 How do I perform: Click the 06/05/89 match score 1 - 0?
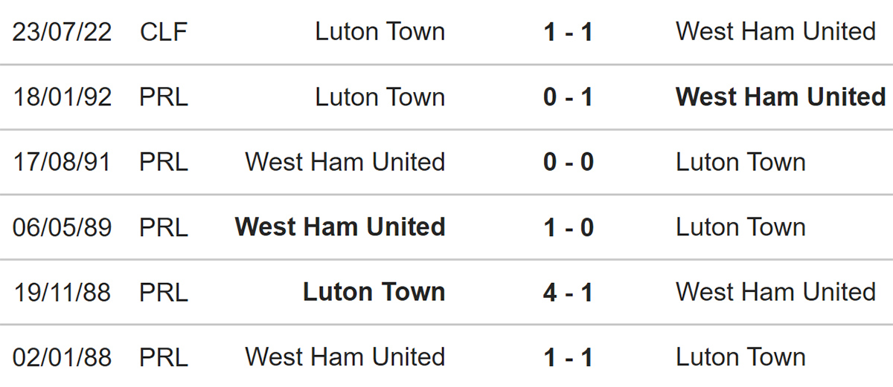coord(569,227)
